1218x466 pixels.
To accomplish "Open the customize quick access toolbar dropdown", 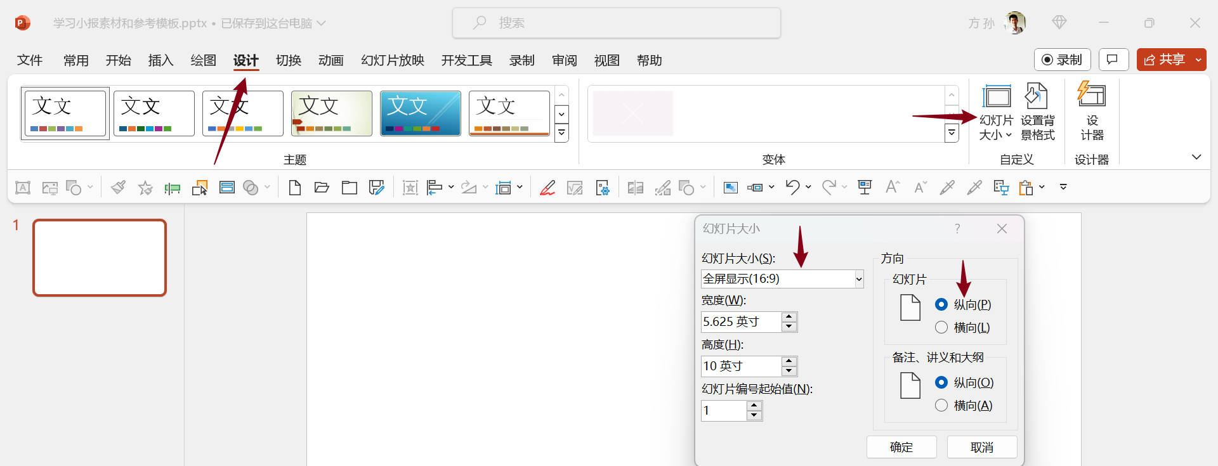I will pyautogui.click(x=1064, y=187).
